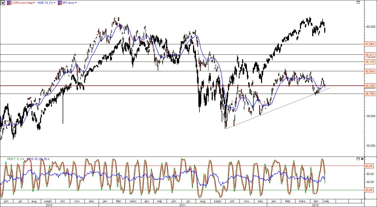Viewport: 377px width, 207px height.
Task: Maximize the oscillator indicator panel
Action: click(x=358, y=159)
